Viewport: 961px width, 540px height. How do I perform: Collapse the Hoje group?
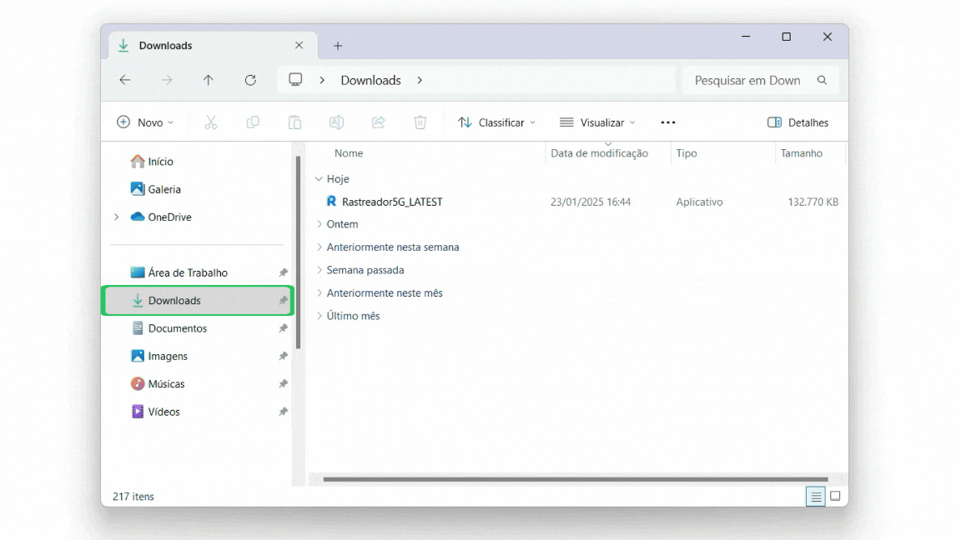(319, 179)
